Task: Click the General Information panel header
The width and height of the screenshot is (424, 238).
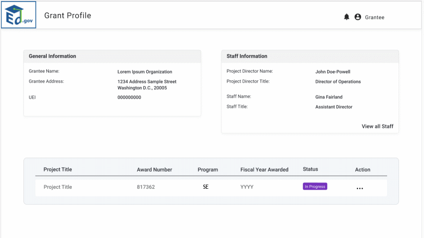Action: [52, 56]
